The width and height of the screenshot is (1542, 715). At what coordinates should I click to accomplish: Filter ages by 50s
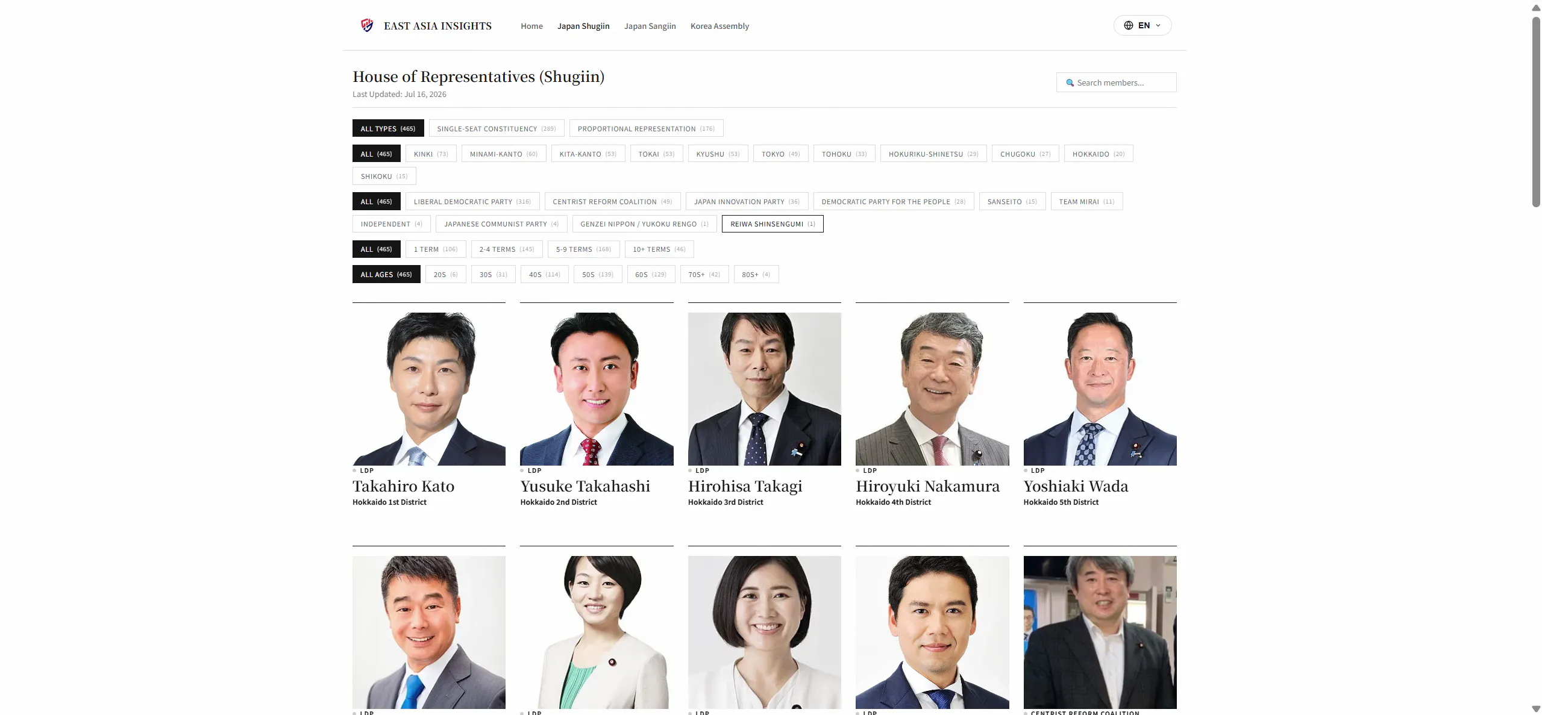point(598,274)
